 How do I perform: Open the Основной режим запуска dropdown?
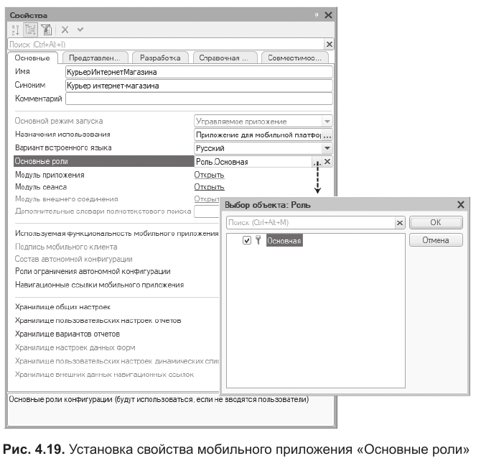(327, 122)
